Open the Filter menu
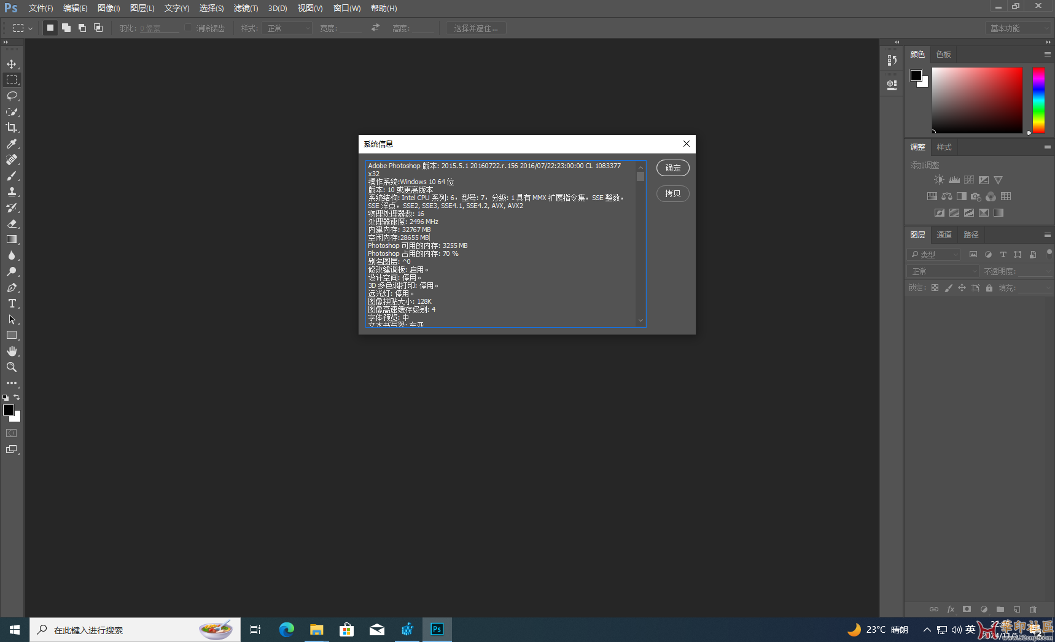 point(246,8)
